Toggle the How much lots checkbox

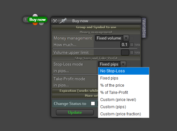click(x=132, y=45)
